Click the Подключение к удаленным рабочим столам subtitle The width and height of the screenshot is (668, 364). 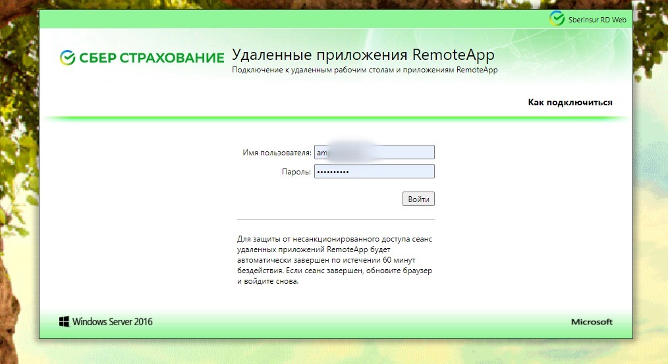point(365,70)
